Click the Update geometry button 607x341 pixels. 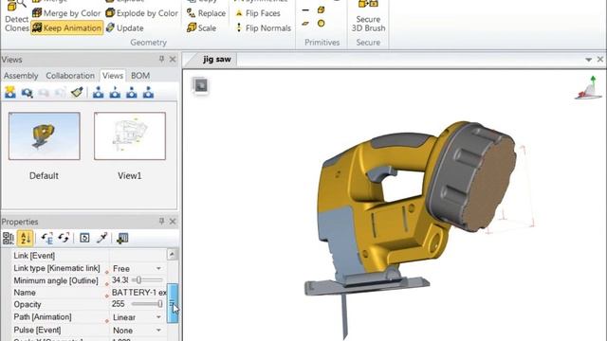[124, 27]
